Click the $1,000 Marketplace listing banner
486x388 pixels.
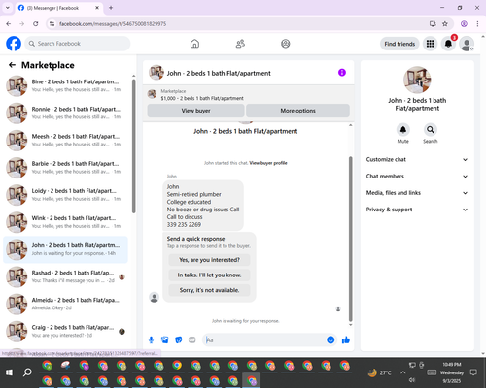(x=249, y=95)
